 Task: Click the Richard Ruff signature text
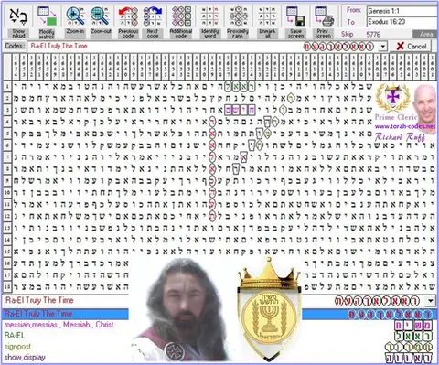[x=400, y=137]
